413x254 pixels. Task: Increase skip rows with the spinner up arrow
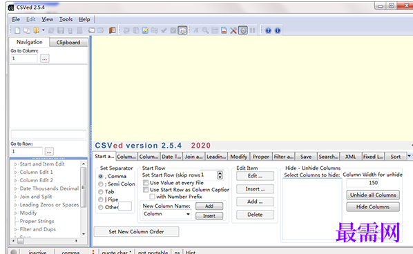tap(220, 173)
